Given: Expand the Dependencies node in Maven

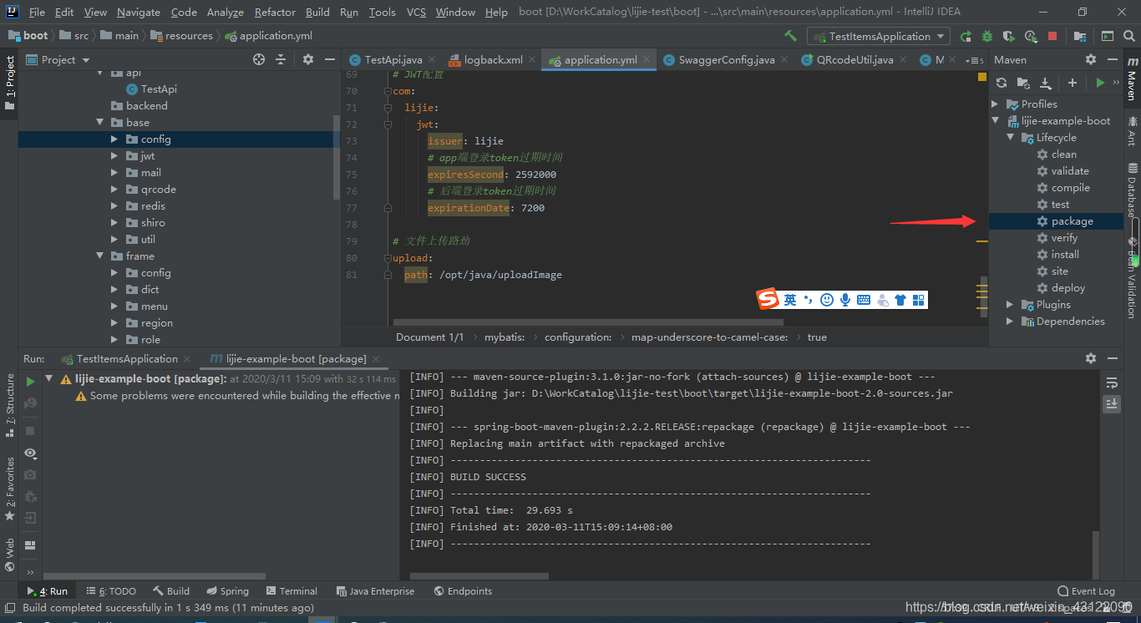Looking at the screenshot, I should 1011,322.
